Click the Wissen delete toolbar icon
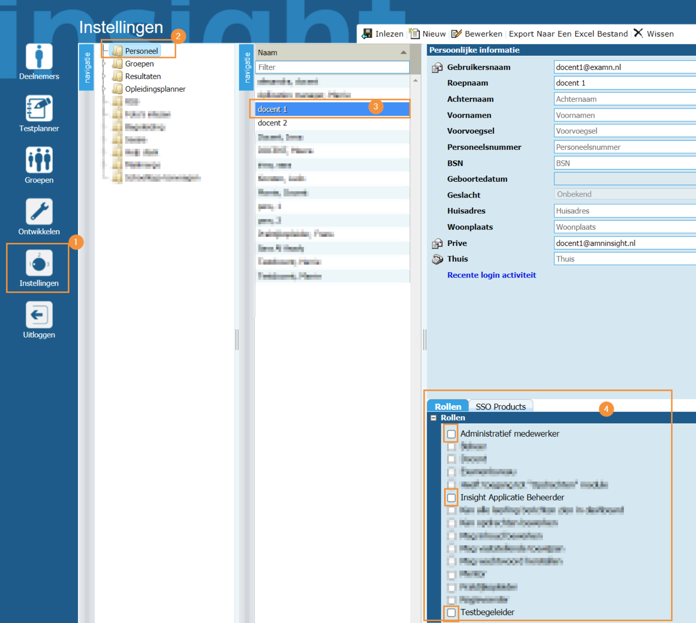The width and height of the screenshot is (696, 623). click(638, 34)
